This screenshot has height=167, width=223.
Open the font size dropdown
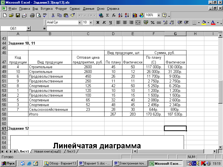(91, 23)
